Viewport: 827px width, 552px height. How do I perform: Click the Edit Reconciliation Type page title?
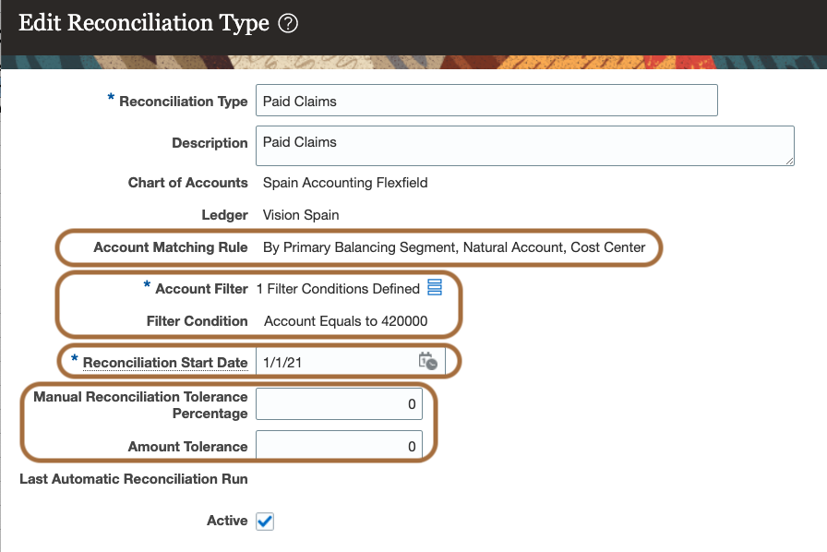point(143,24)
